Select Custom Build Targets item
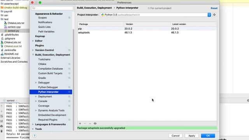 pos(50,73)
